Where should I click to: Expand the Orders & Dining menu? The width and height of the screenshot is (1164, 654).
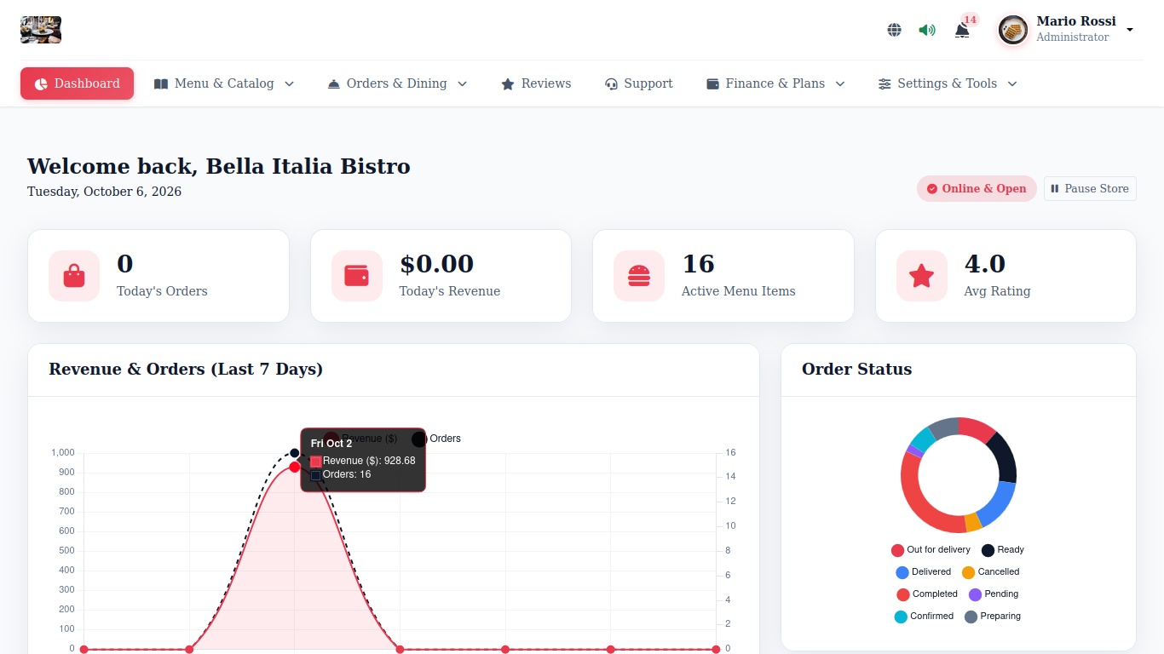pos(397,83)
